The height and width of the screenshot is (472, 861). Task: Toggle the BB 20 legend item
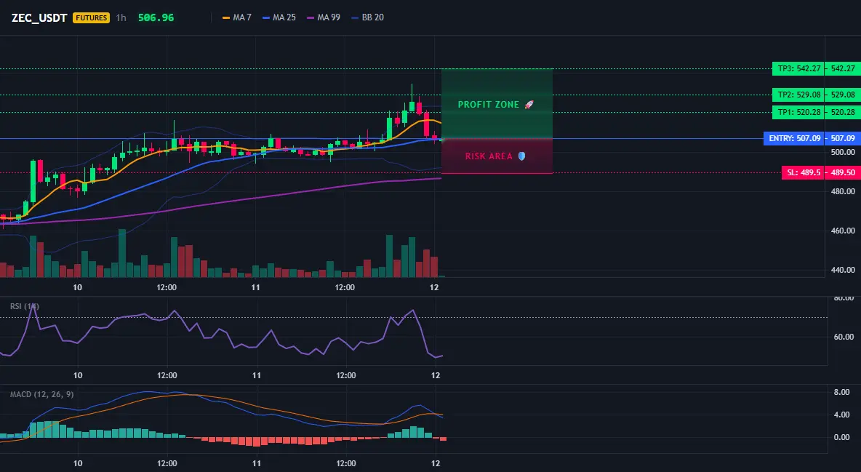(x=367, y=17)
